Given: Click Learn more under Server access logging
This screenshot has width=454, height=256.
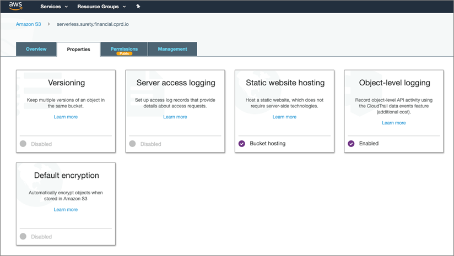Looking at the screenshot, I should click(175, 117).
